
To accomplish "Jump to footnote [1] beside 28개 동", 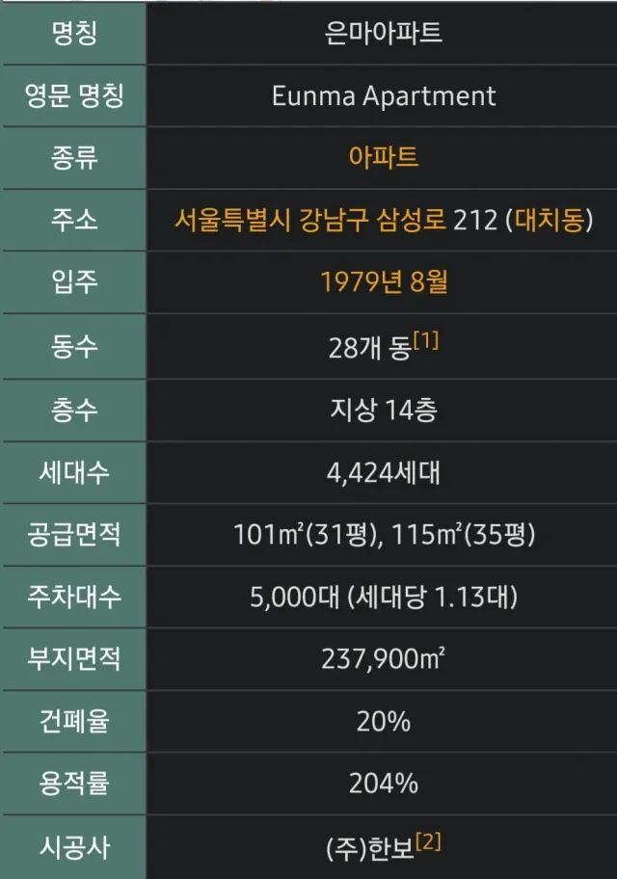I will click(x=425, y=340).
